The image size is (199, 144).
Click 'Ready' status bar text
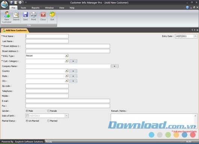click(49, 142)
